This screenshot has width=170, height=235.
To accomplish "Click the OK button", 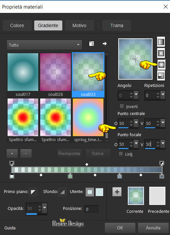I will (x=120, y=228).
